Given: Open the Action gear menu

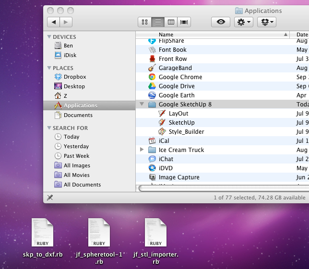Looking at the screenshot, I should click(x=244, y=22).
